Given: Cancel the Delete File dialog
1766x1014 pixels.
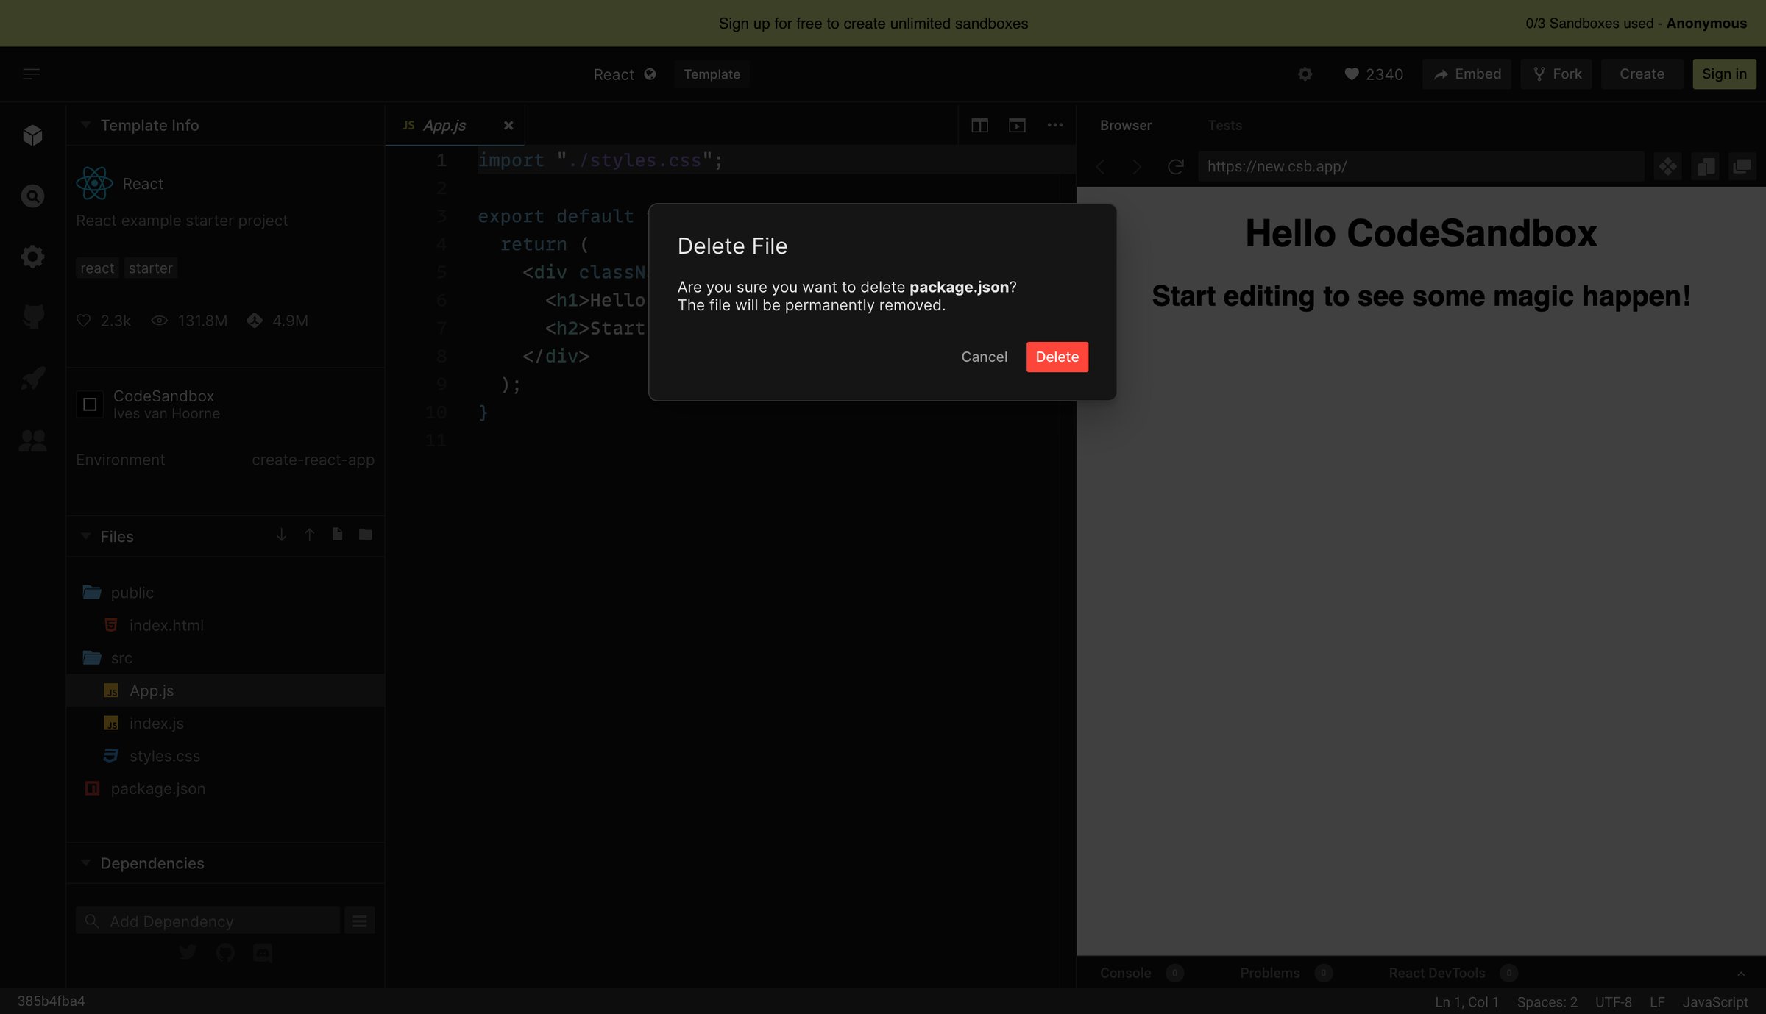Looking at the screenshot, I should pos(984,357).
